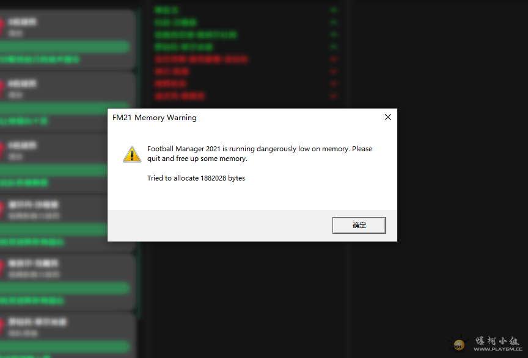Viewport: 528px width, 358px height.
Task: Click the yellow warning triangle icon
Action: pyautogui.click(x=132, y=154)
